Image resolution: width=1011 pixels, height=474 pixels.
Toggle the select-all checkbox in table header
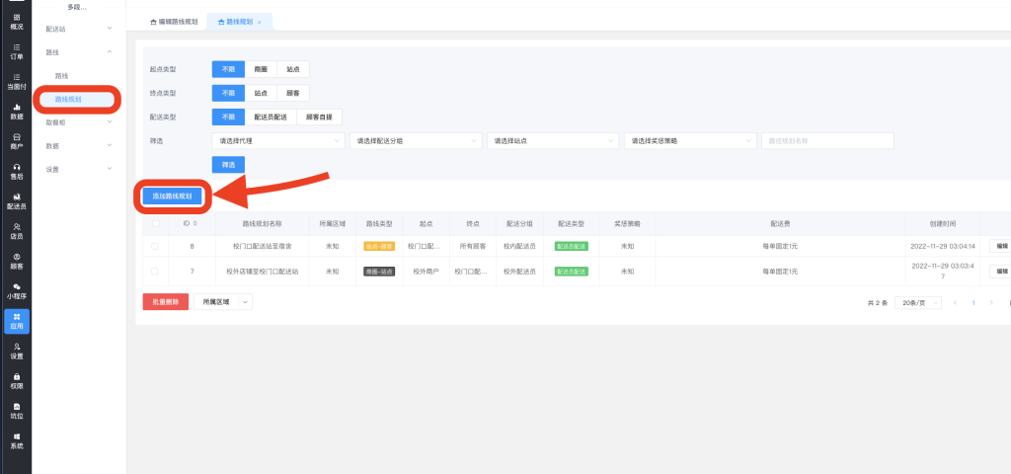154,223
